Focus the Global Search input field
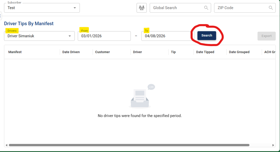The width and height of the screenshot is (280, 152). (177, 8)
